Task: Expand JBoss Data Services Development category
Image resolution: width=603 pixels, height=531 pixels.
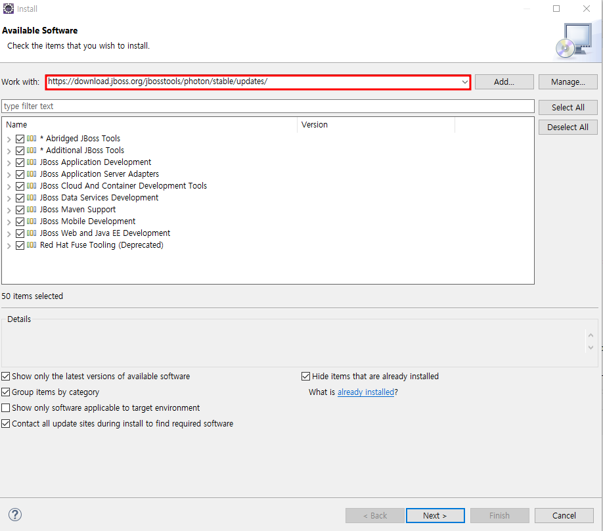Action: 9,198
